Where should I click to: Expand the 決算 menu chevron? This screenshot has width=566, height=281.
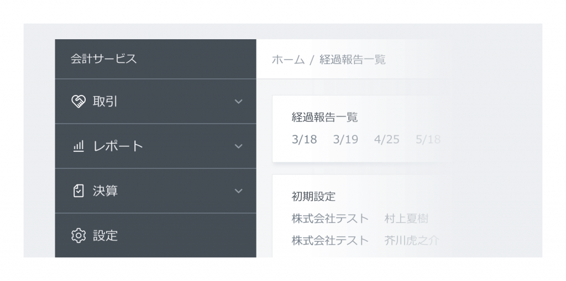[x=238, y=191]
